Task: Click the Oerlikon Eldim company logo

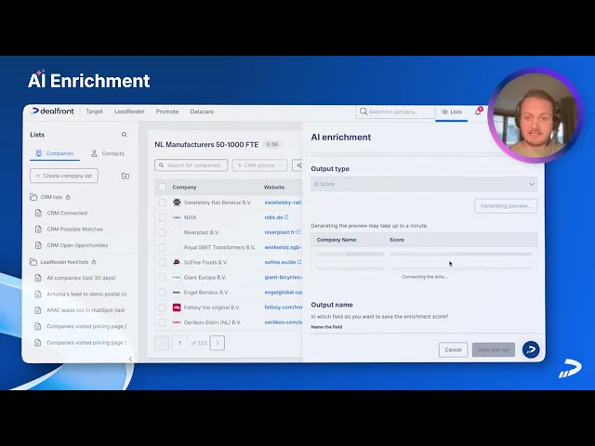Action: [177, 322]
